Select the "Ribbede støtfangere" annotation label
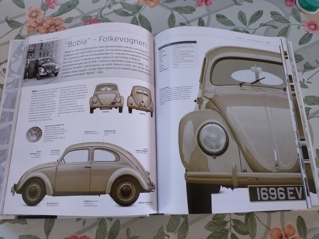 pyautogui.click(x=145, y=202)
